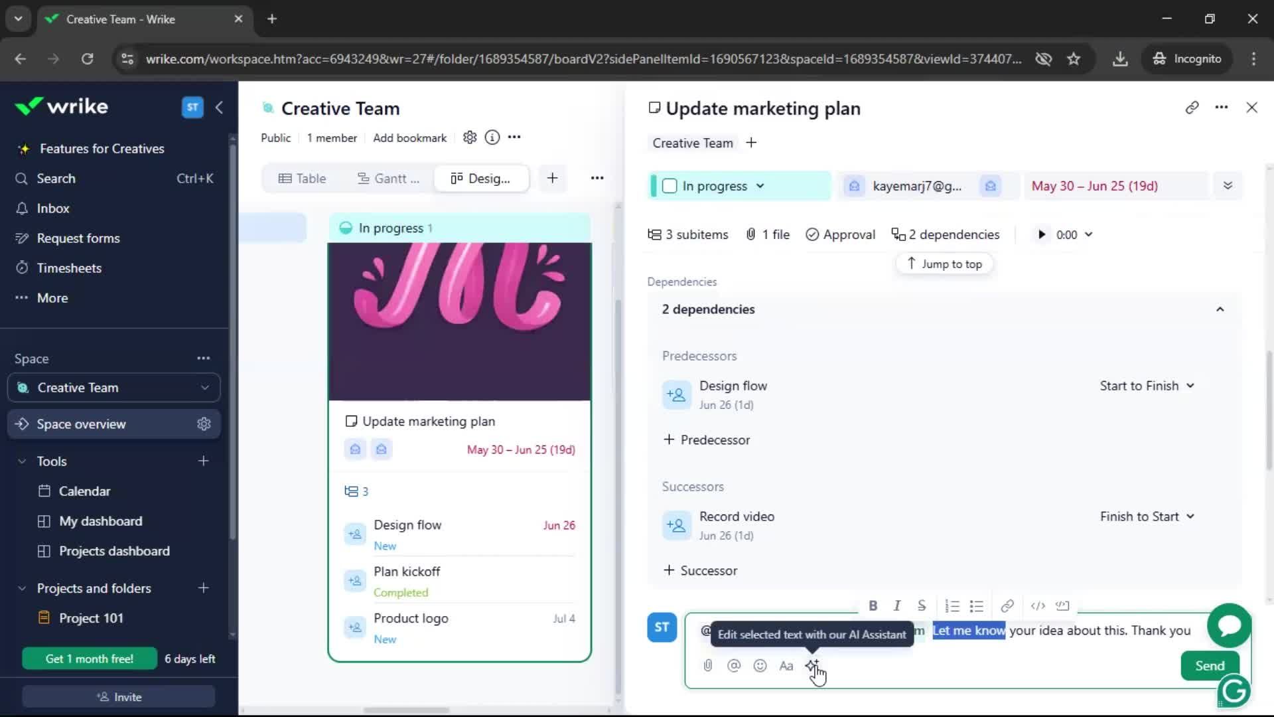This screenshot has height=717, width=1274.
Task: Open the In progress status dropdown
Action: point(723,186)
